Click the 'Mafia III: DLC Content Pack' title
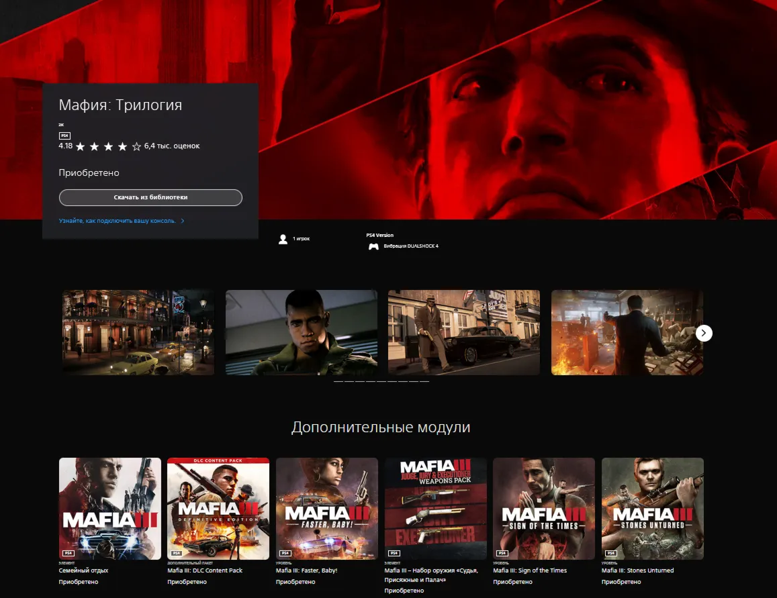 [205, 570]
